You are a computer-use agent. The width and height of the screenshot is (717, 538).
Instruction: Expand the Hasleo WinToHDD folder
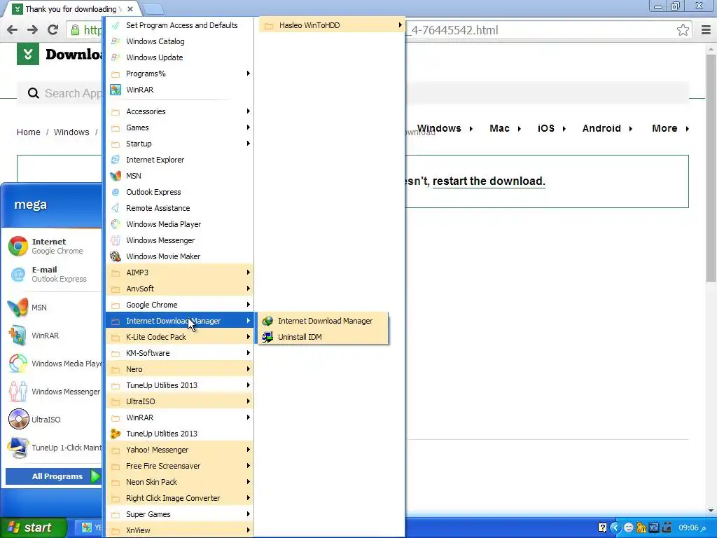coord(332,25)
